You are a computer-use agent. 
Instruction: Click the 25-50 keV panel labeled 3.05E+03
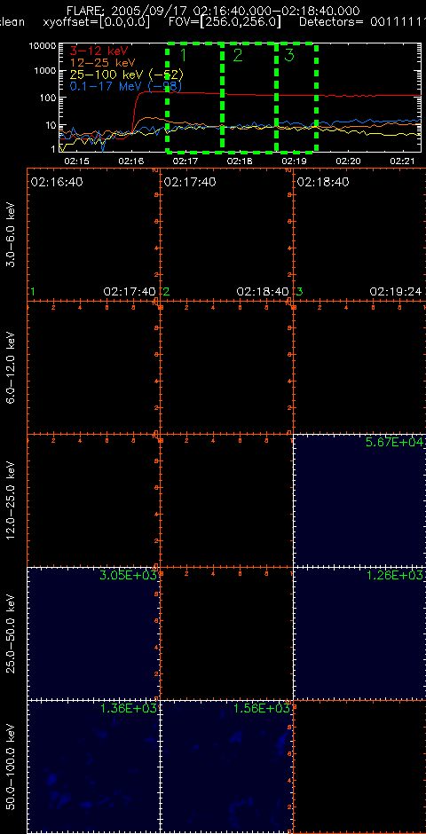point(93,633)
